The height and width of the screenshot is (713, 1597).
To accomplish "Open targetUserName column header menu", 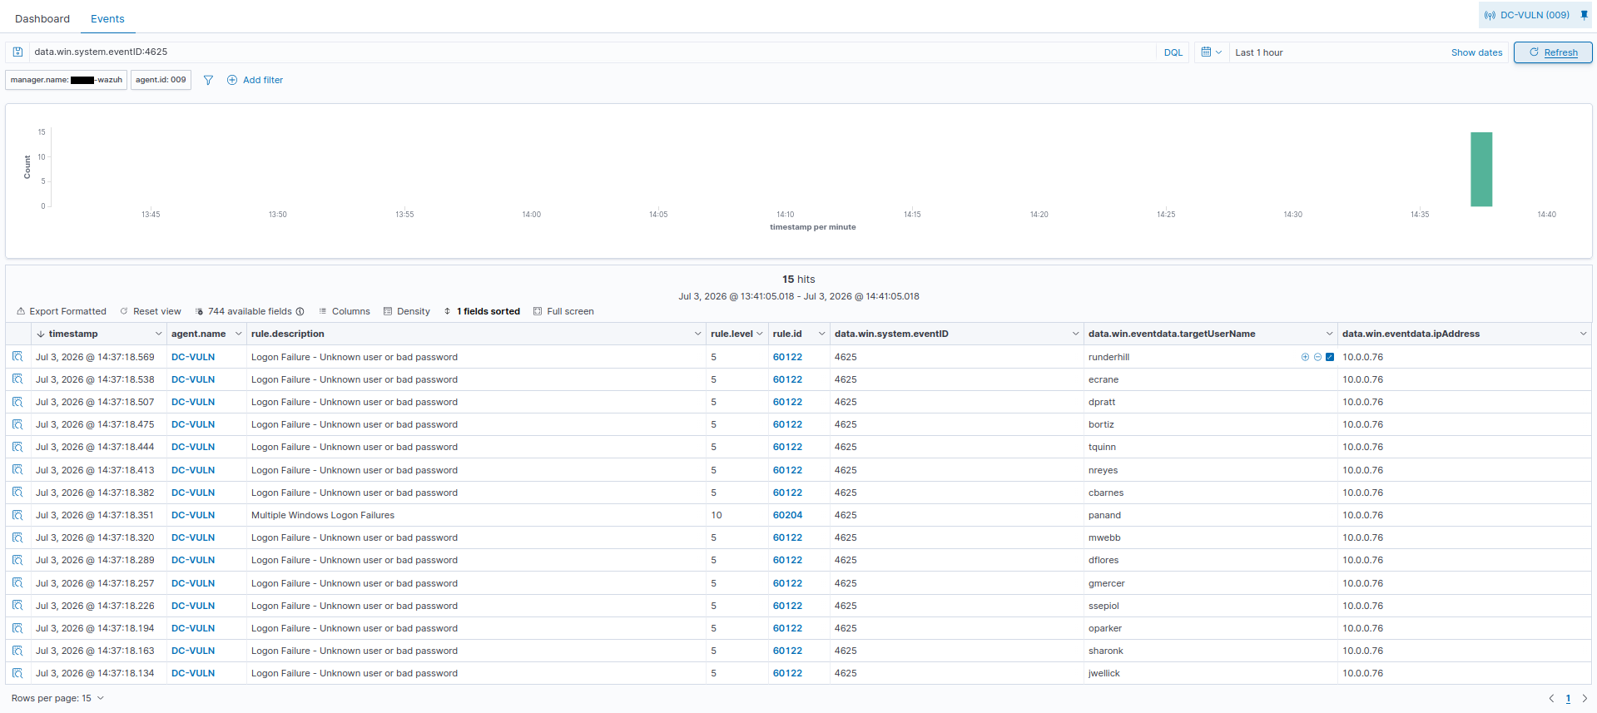I will tap(1329, 334).
